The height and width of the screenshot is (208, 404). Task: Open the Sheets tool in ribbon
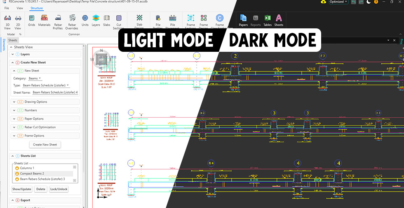[x=279, y=21]
